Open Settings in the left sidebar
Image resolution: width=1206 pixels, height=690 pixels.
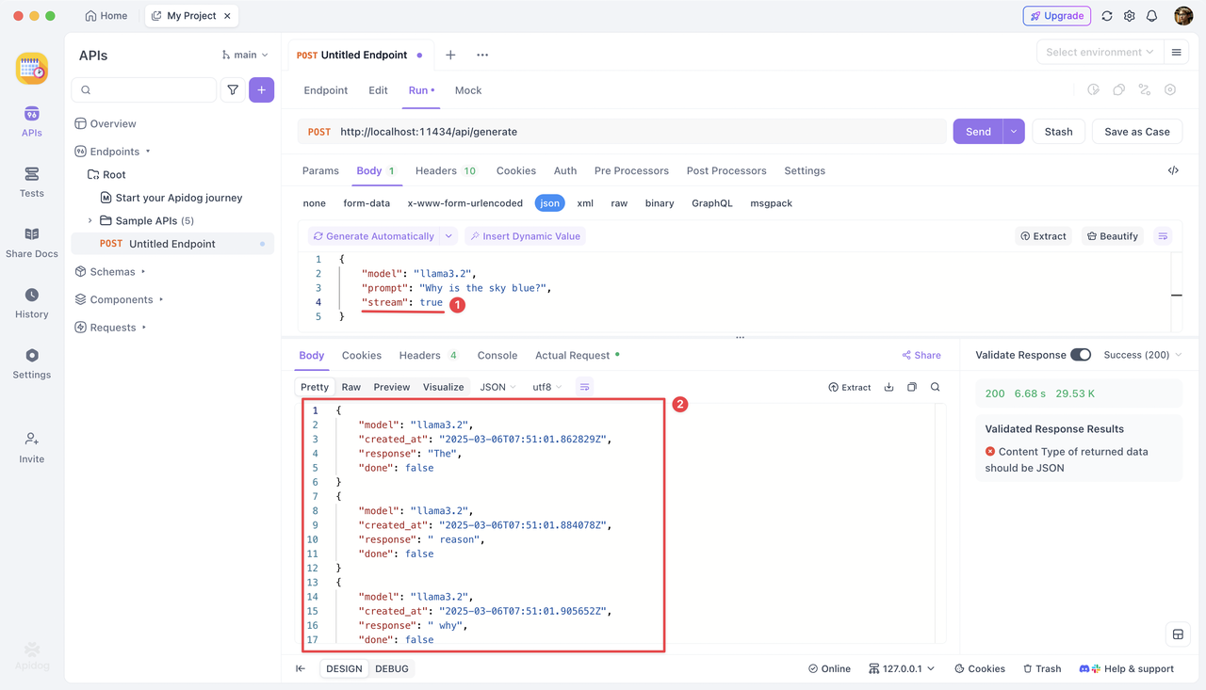click(31, 363)
